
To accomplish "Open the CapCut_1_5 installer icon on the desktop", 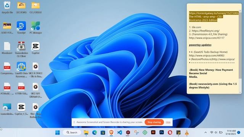I will (21, 109).
